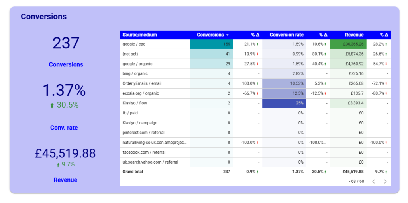Viewport: 408px width, 203px height.
Task: Click the green £30,365.26 revenue cell
Action: pos(349,44)
